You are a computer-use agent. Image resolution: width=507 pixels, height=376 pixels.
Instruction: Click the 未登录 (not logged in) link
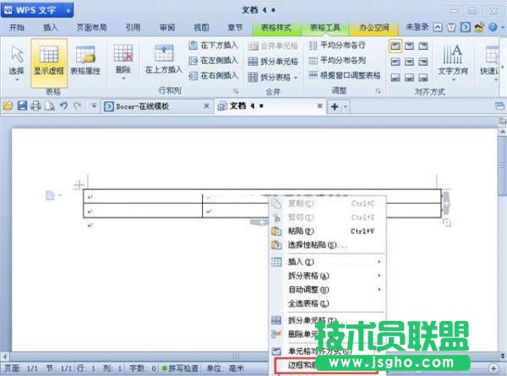click(417, 26)
